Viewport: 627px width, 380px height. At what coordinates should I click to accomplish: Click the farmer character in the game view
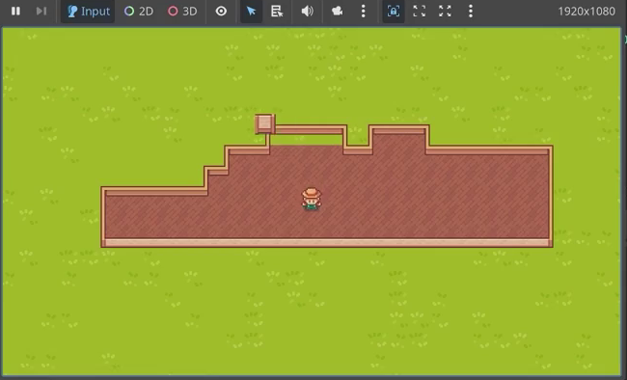click(312, 199)
